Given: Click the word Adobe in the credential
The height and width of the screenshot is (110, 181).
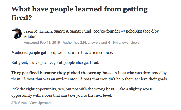Looking at the screenshot, I should pos(30,37).
